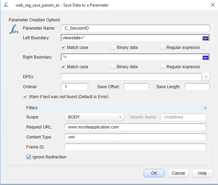Viewport: 218px width, 185px height.
Task: Click into the Content Type field
Action: [x=135, y=137]
